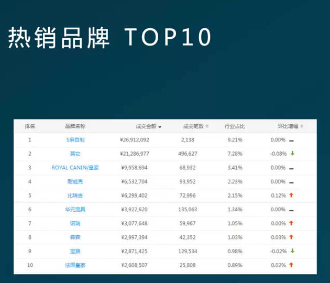
Task: Open the ROYAL CANIN/皇家 brand link
Action: coord(75,168)
